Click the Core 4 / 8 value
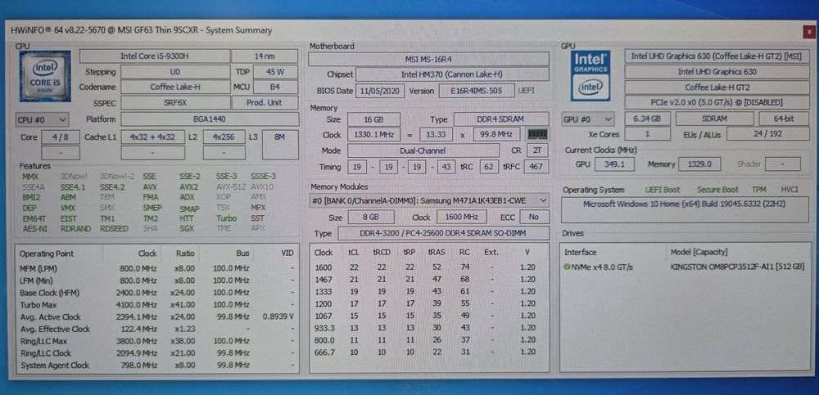Screen dimensions: 819x395 [x=61, y=137]
